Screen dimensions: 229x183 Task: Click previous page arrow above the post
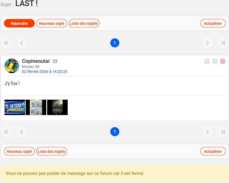click(x=22, y=43)
